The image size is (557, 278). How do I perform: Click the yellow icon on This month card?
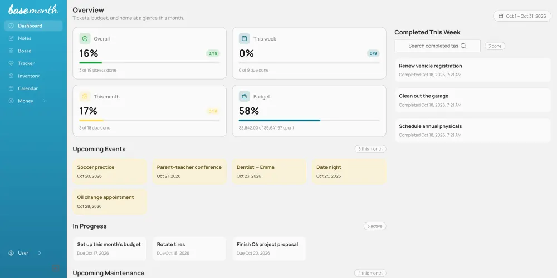[85, 96]
